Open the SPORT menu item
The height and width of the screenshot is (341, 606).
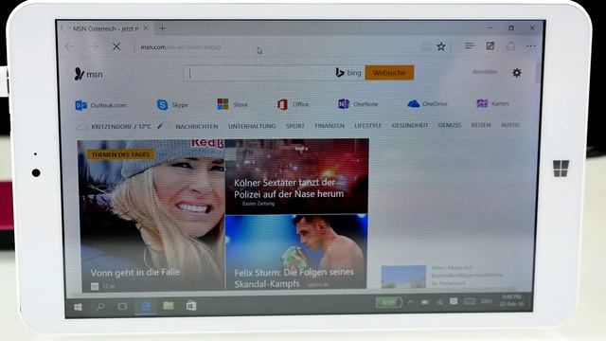[294, 126]
